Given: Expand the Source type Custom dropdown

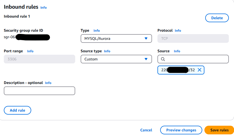Looking at the screenshot, I should 116,59.
